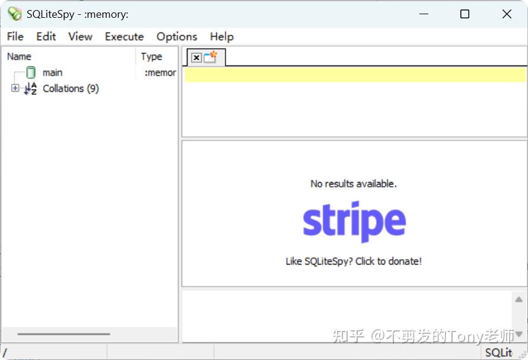The image size is (528, 360).
Task: Open the Options menu
Action: click(176, 37)
